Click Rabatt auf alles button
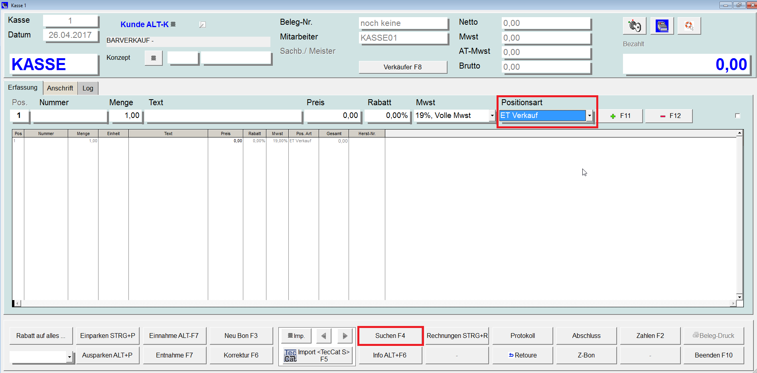Image resolution: width=757 pixels, height=373 pixels. point(41,336)
